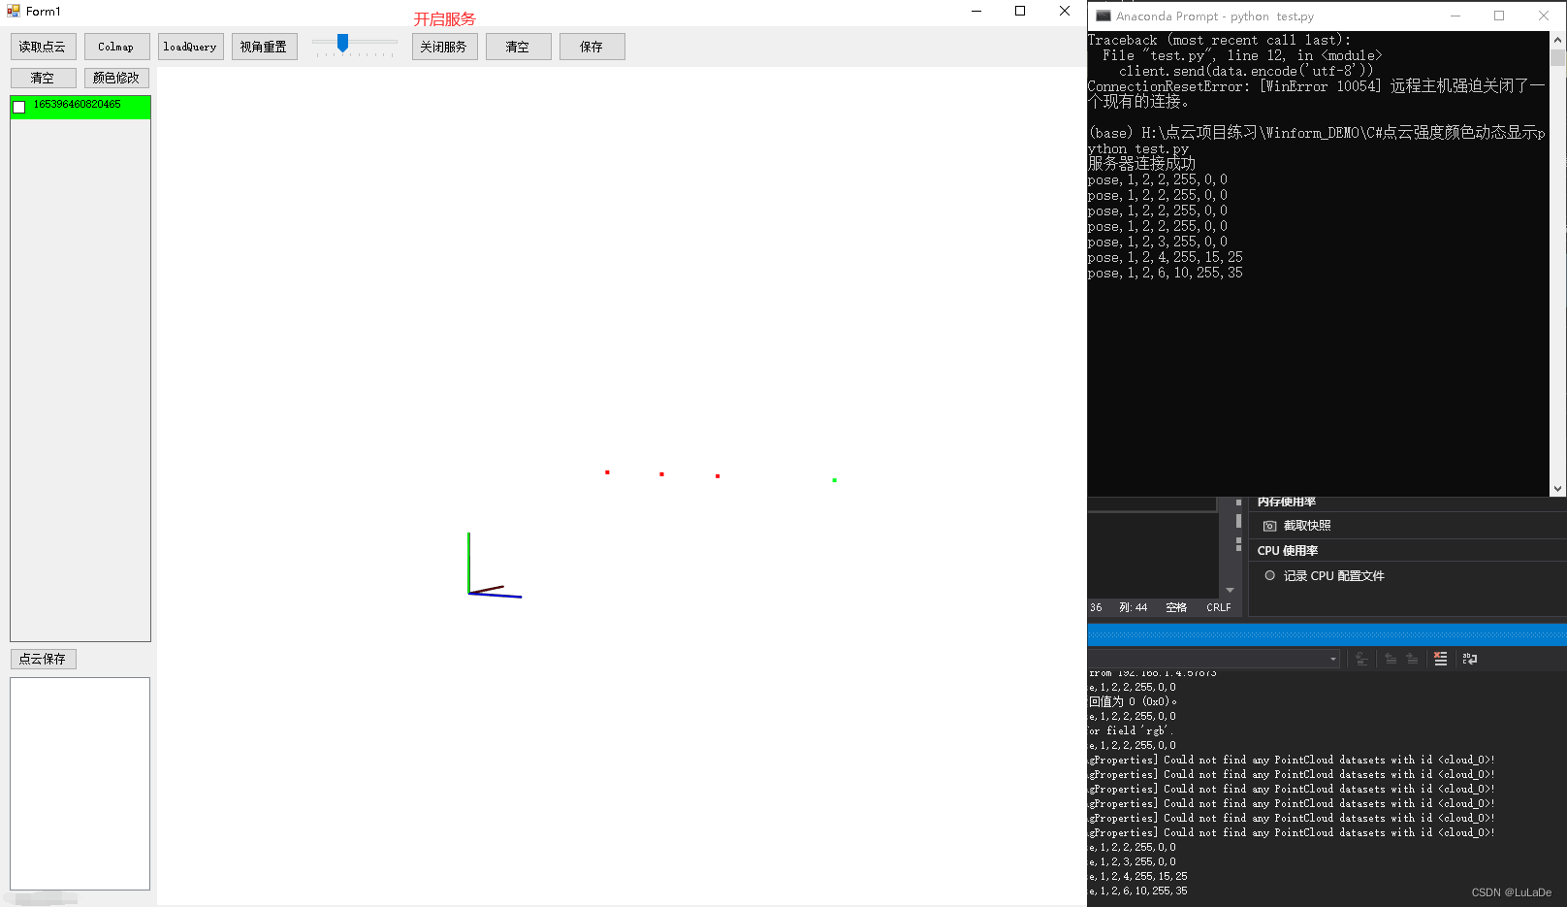Select list item 165396460820465
Screen dimensions: 1567x907
click(80, 107)
